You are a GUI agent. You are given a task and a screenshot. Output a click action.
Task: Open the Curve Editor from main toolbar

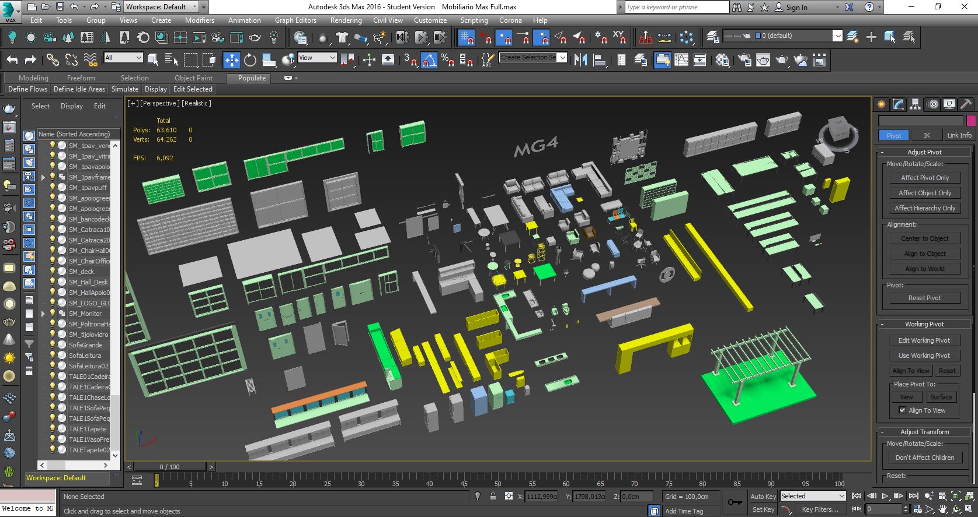tap(681, 60)
